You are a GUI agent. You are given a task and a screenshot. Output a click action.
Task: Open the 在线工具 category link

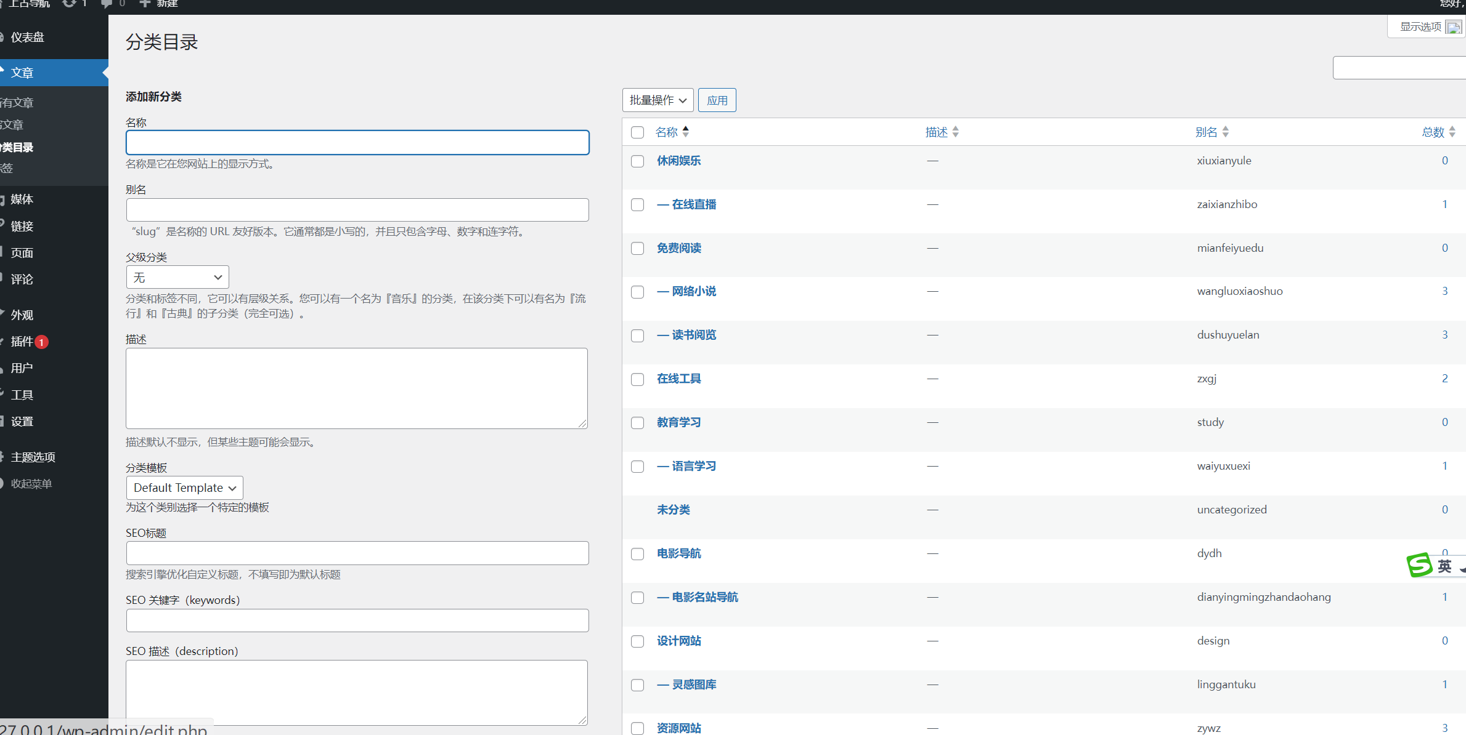(678, 378)
